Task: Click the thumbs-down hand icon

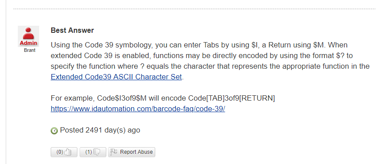Action: tap(97, 152)
